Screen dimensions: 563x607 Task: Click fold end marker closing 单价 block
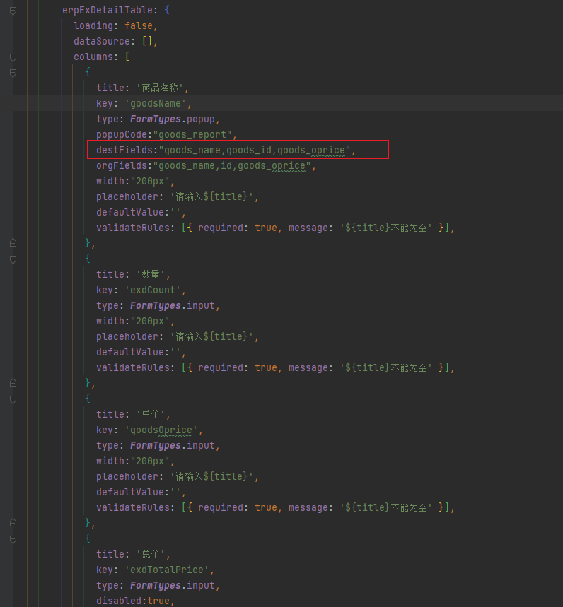[x=13, y=523]
